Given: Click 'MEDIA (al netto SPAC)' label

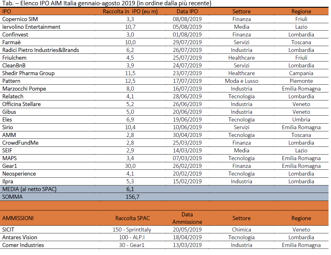Looking at the screenshot, I should 29,189.
